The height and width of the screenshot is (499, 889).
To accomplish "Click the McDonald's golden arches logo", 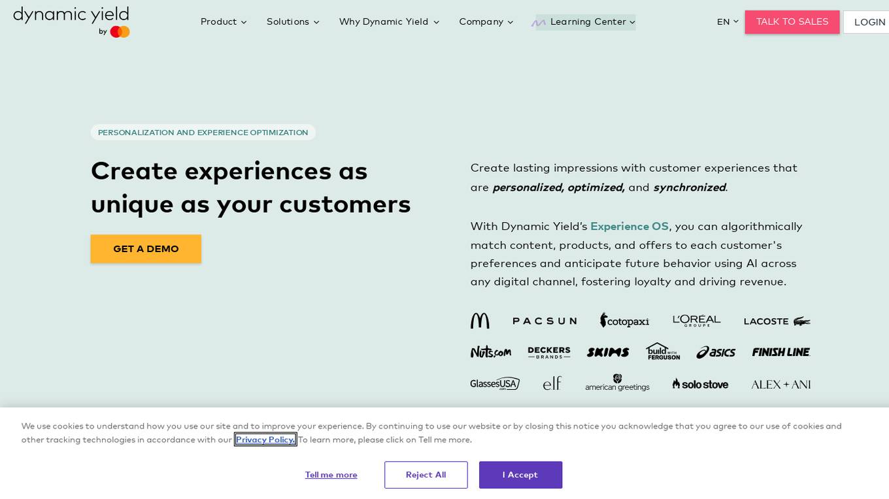I will point(480,321).
